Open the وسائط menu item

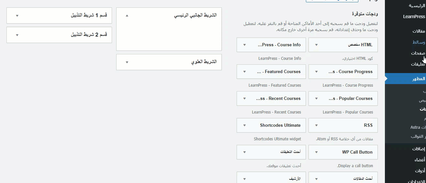click(x=418, y=42)
